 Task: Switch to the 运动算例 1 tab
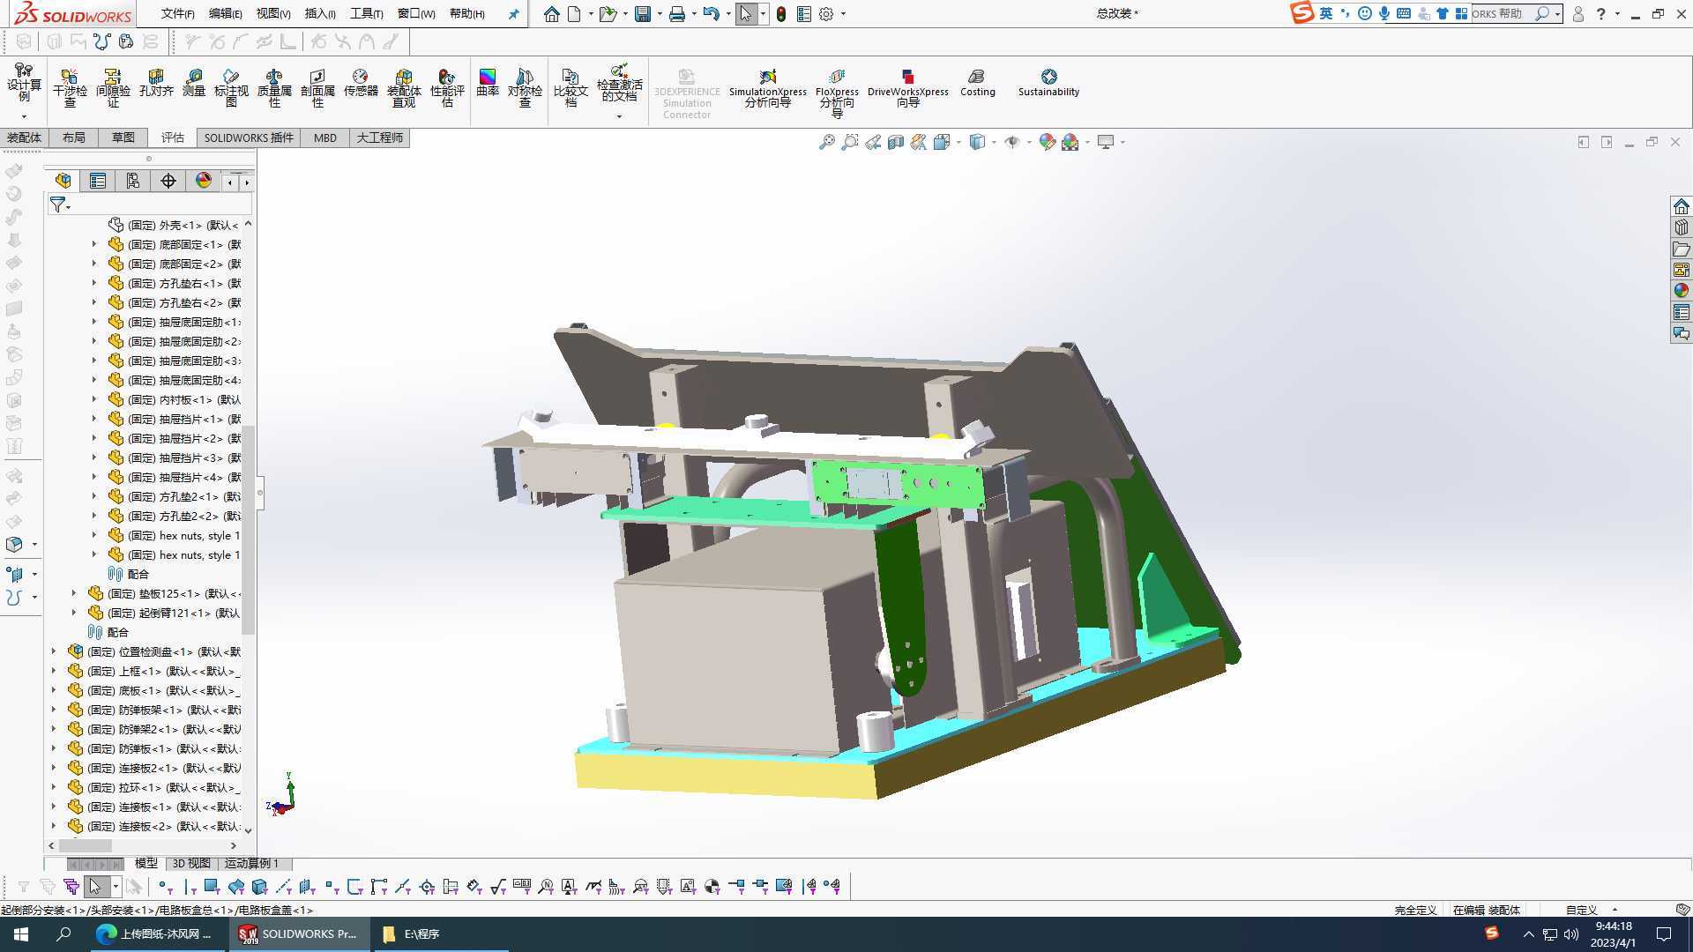[x=251, y=863]
